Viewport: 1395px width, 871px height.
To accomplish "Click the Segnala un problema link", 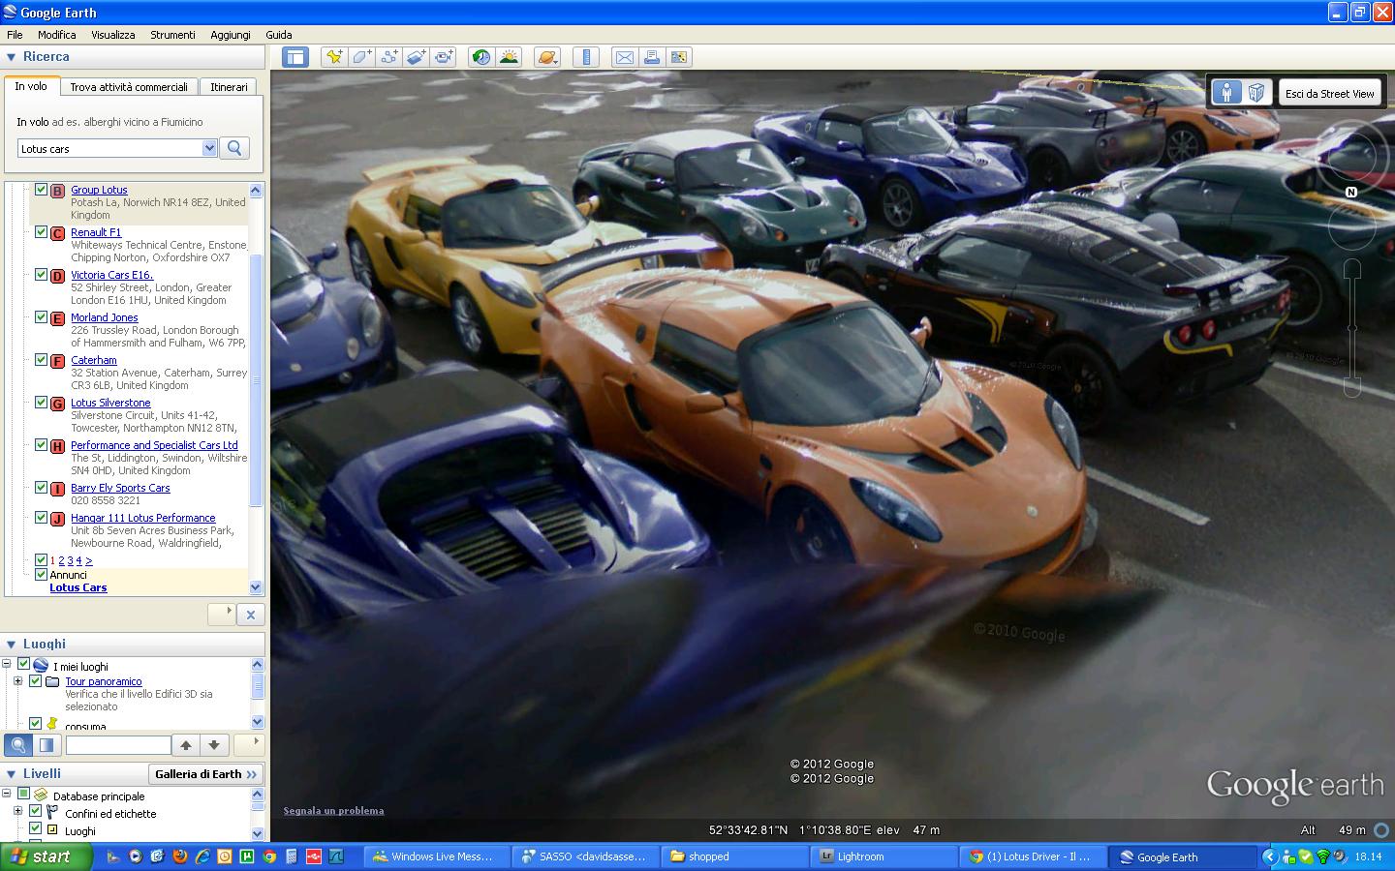I will (333, 811).
